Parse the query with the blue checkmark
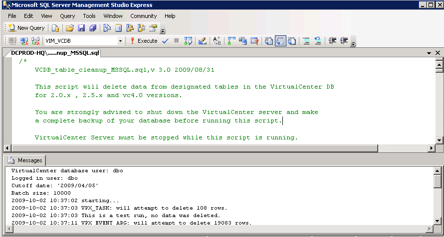 [165, 41]
